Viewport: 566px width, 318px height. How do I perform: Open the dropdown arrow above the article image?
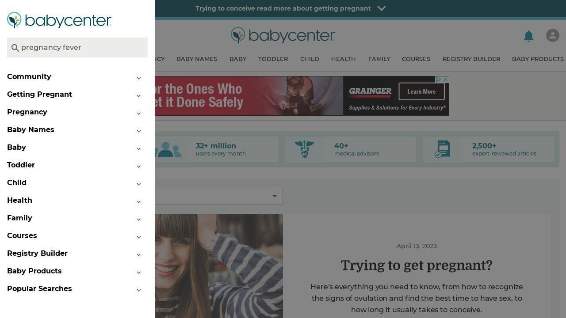click(274, 196)
